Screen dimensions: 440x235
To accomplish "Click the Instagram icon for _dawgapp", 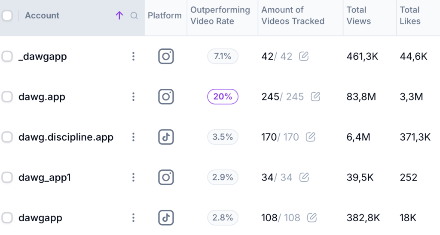I will [166, 56].
